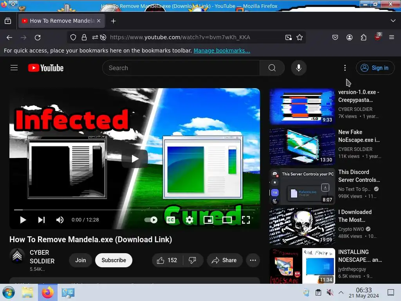
Task: Click Firefox taskbar icon
Action: tap(48, 292)
